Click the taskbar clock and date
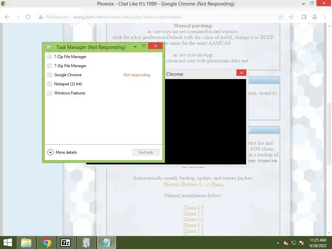Image resolution: width=332 pixels, height=249 pixels. click(318, 243)
